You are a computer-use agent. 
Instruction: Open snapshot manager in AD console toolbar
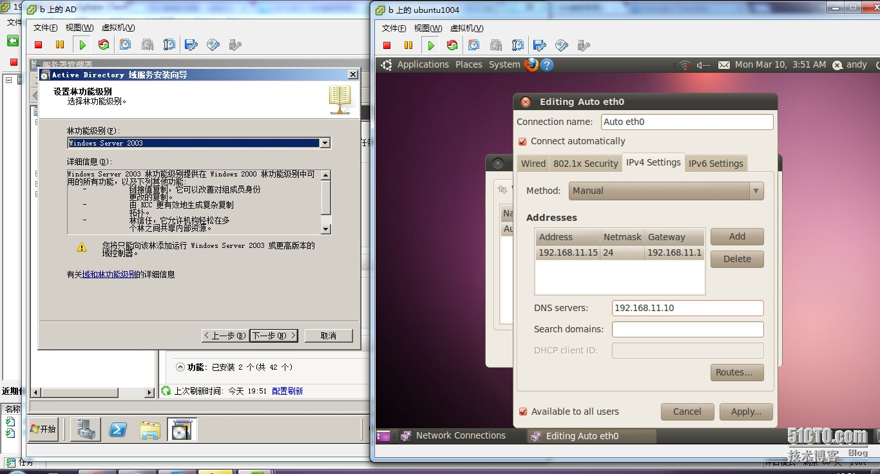(x=169, y=45)
